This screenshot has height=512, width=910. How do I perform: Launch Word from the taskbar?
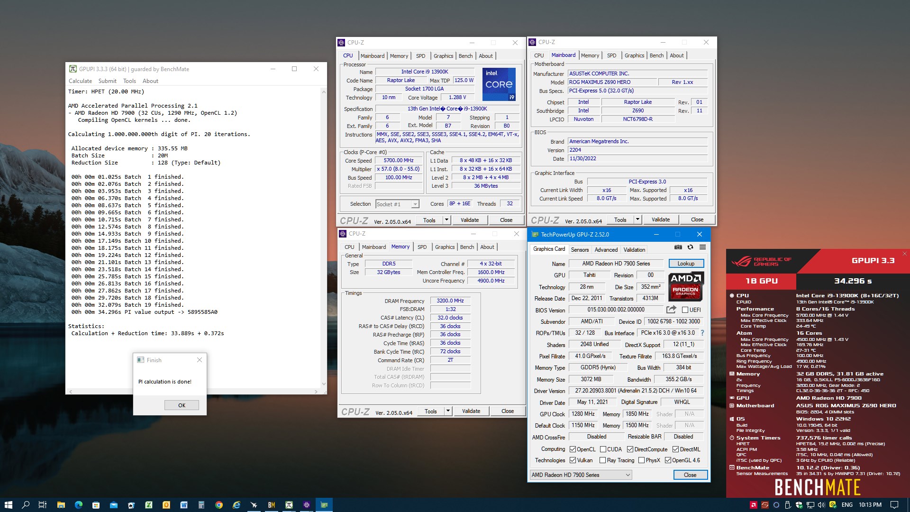[x=183, y=505]
